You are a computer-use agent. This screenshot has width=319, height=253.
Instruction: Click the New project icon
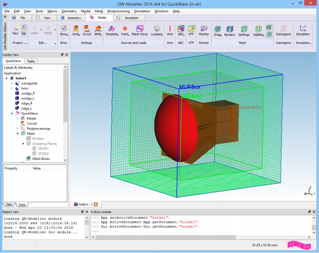[x=16, y=28]
